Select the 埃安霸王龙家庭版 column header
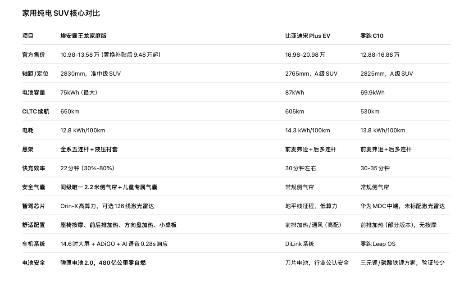464x281 pixels. click(83, 36)
